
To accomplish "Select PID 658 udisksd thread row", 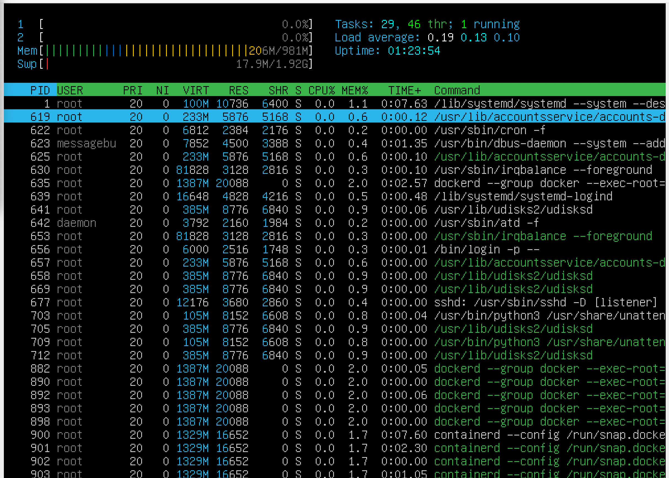I will [x=335, y=276].
